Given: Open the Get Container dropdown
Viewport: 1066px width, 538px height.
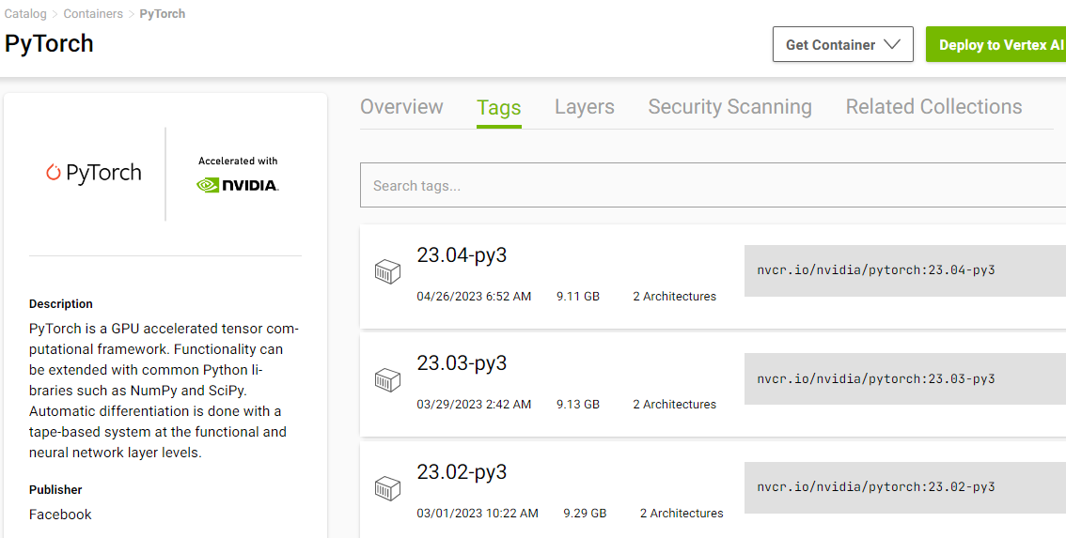Looking at the screenshot, I should [842, 45].
